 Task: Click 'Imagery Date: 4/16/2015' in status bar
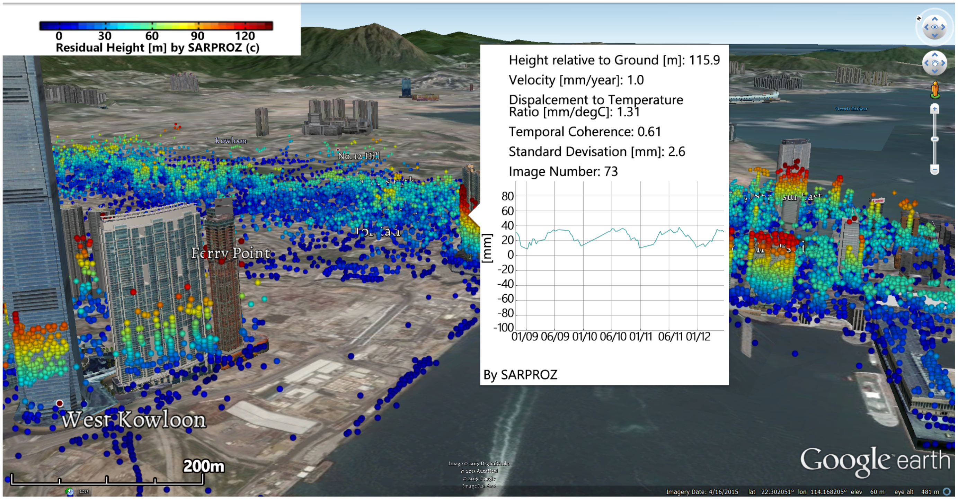tap(702, 492)
